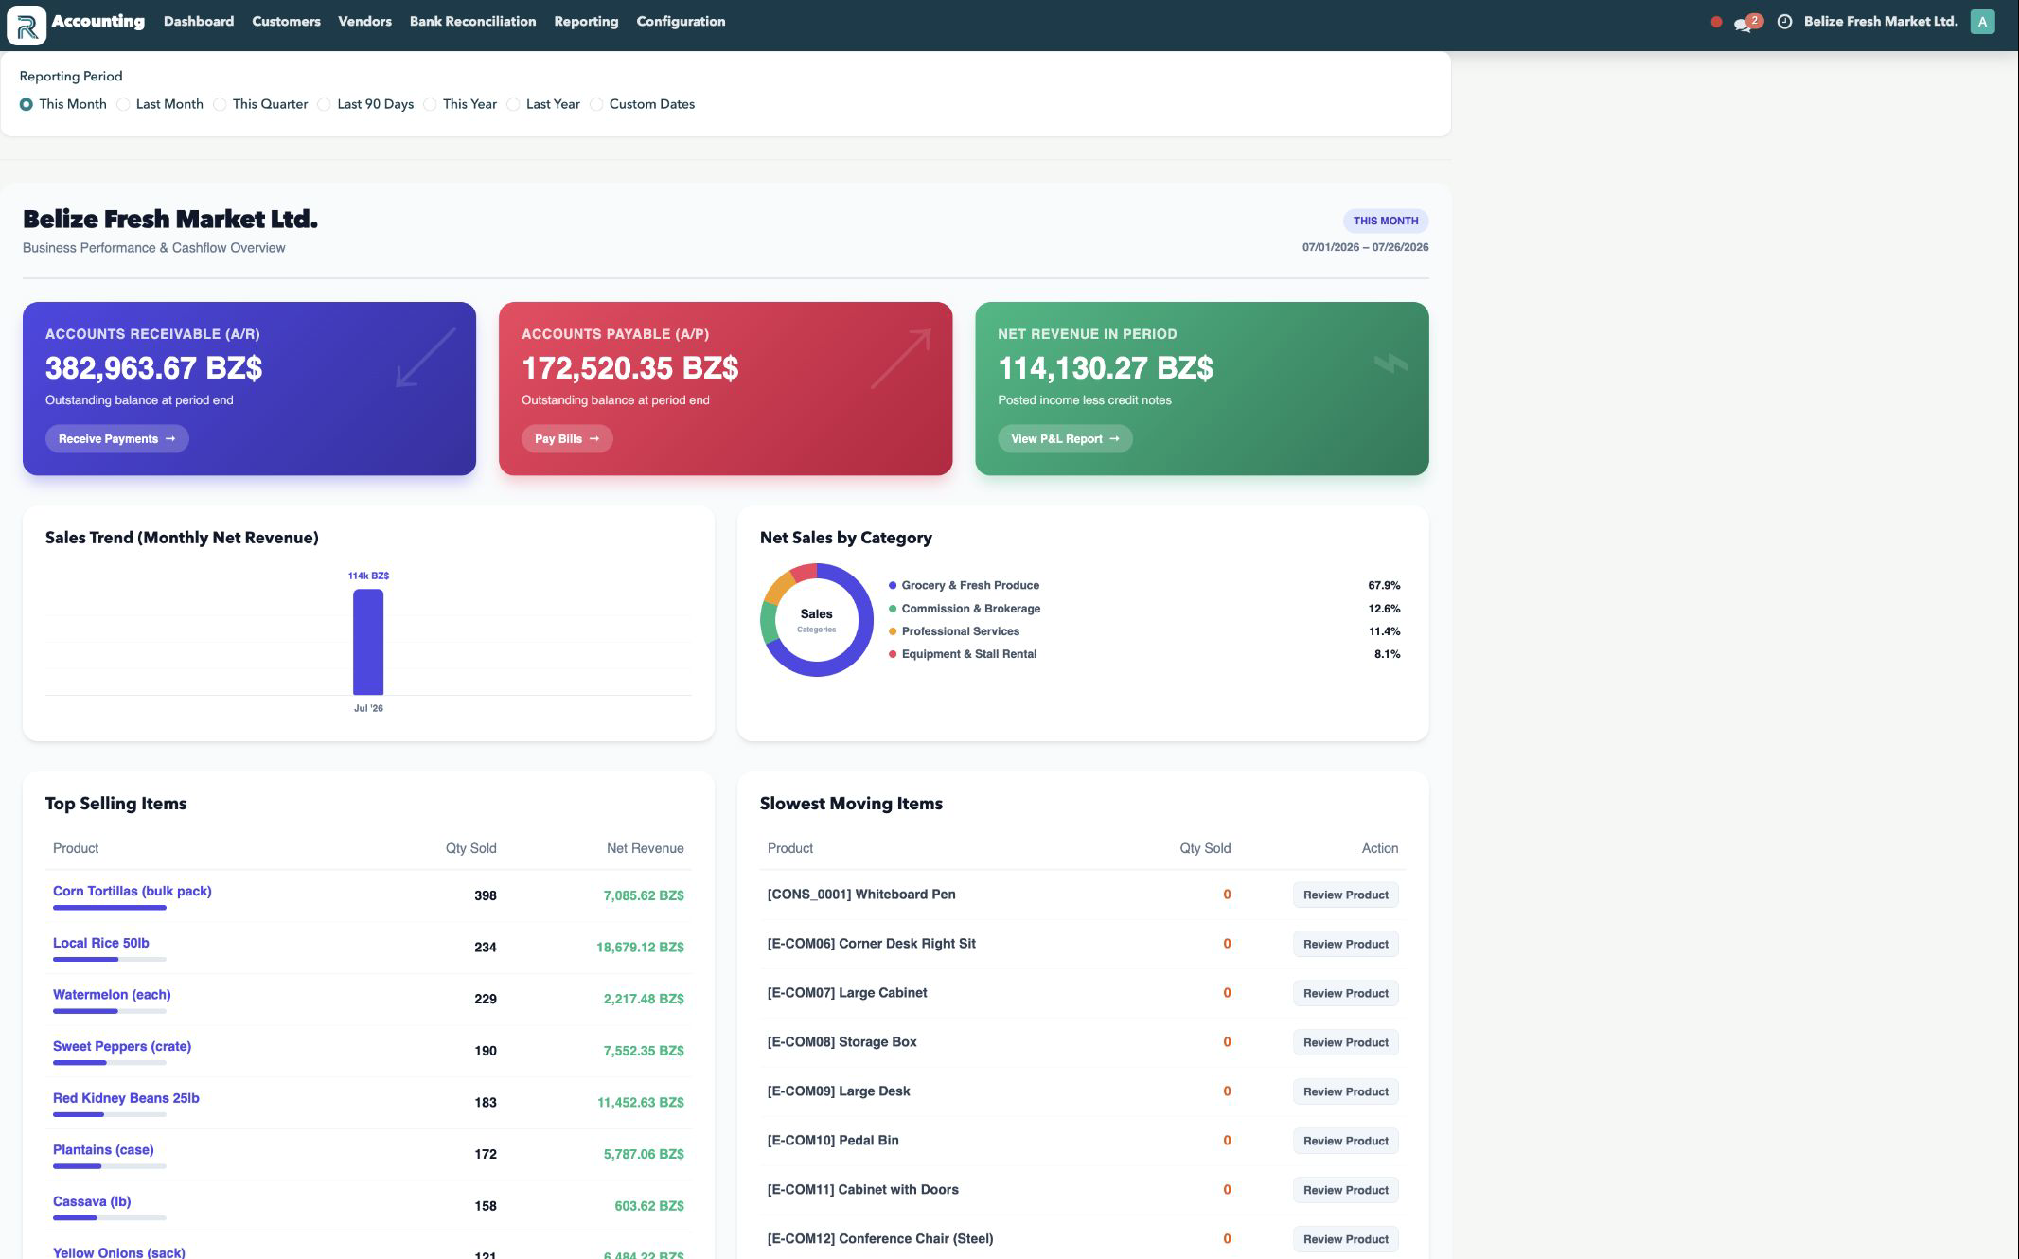Click the View P&L Report button

1065,439
